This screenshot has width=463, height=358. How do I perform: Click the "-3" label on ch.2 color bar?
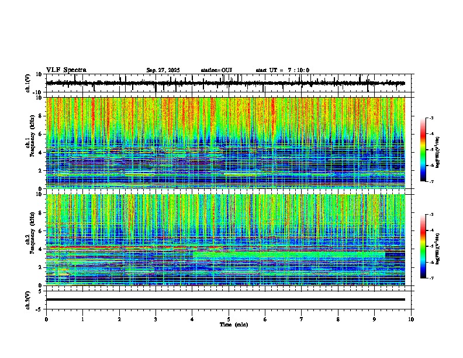431,215
